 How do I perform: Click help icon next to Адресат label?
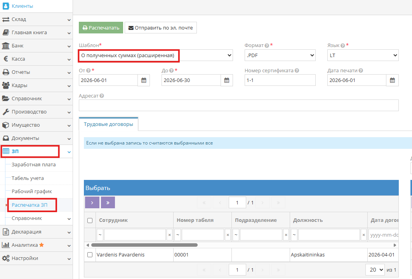[102, 96]
